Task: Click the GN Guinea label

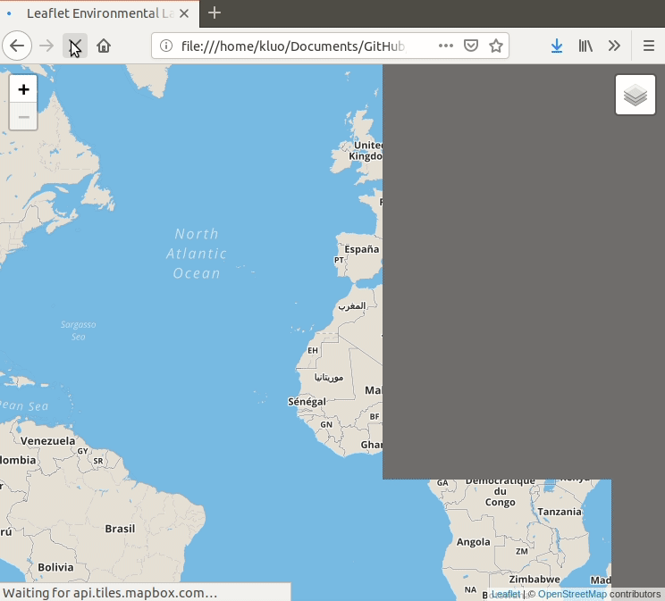Action: [326, 425]
